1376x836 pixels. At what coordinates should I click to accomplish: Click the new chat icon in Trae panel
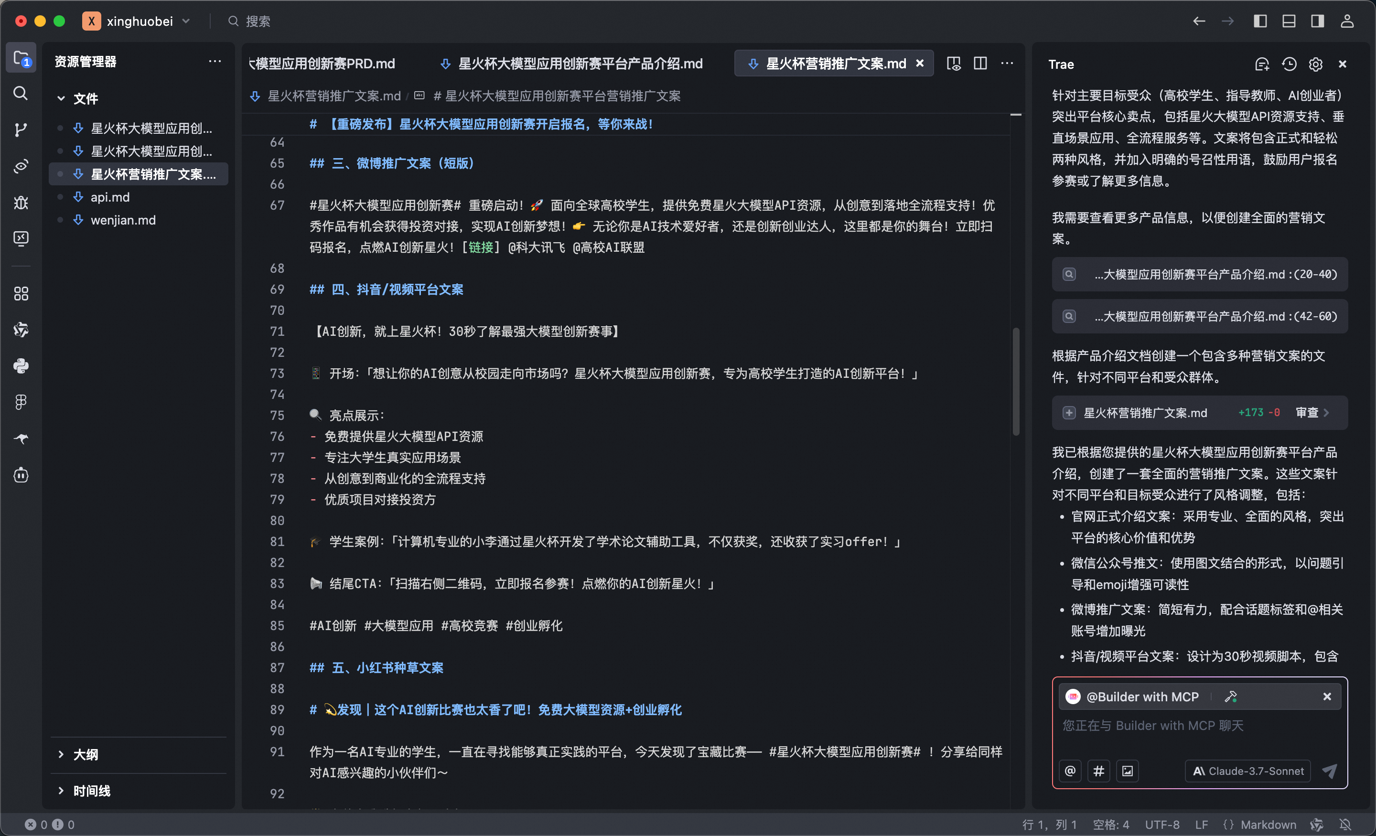pos(1262,64)
